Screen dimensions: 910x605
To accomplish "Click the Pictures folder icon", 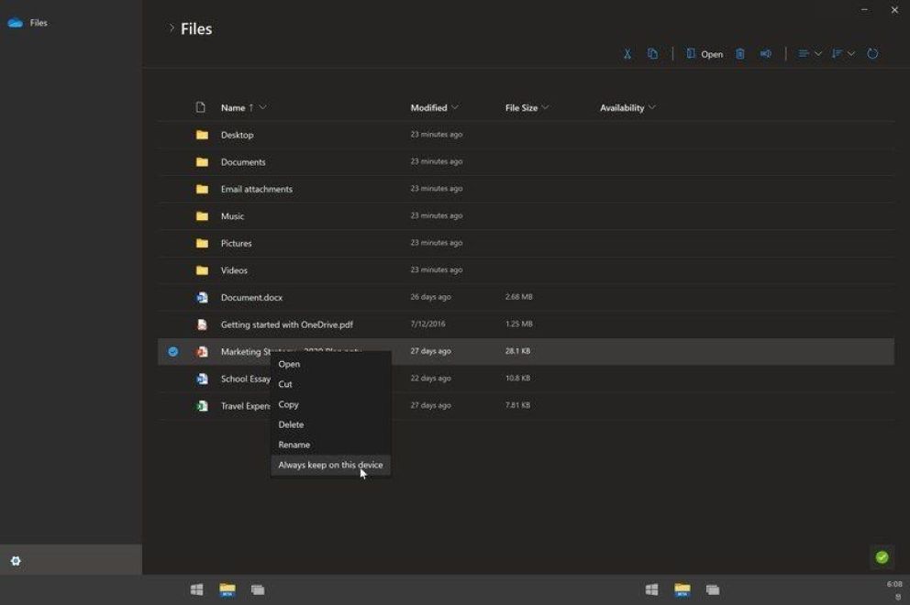I will [x=202, y=243].
